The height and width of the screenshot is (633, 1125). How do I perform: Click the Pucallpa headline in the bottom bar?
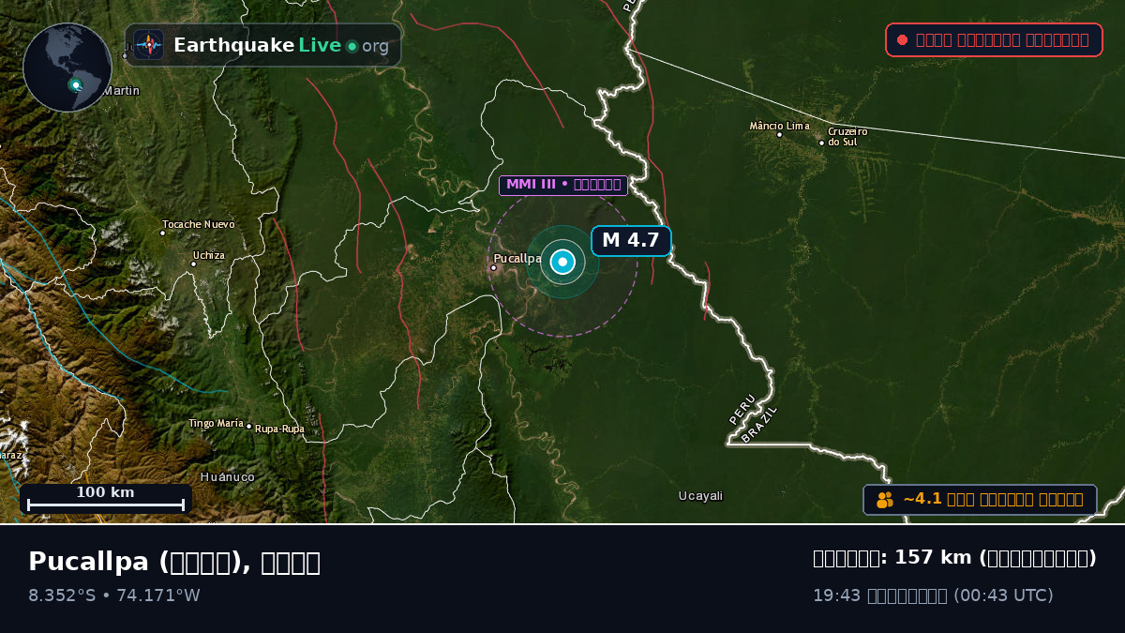point(174,562)
